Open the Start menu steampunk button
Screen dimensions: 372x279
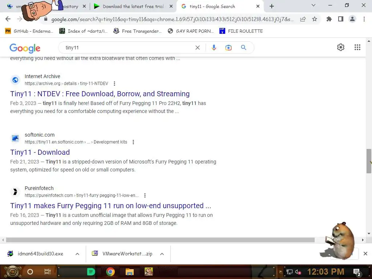tap(12, 272)
